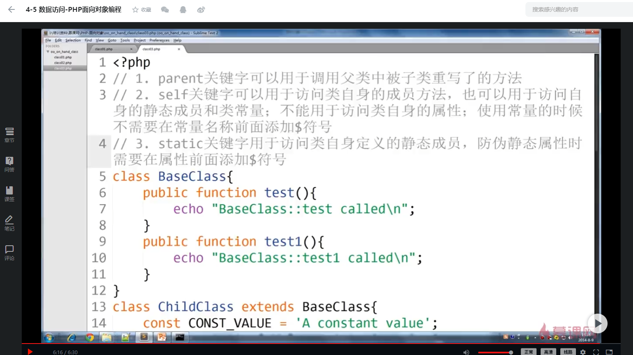
Task: Share via the Weibo icon
Action: (201, 10)
